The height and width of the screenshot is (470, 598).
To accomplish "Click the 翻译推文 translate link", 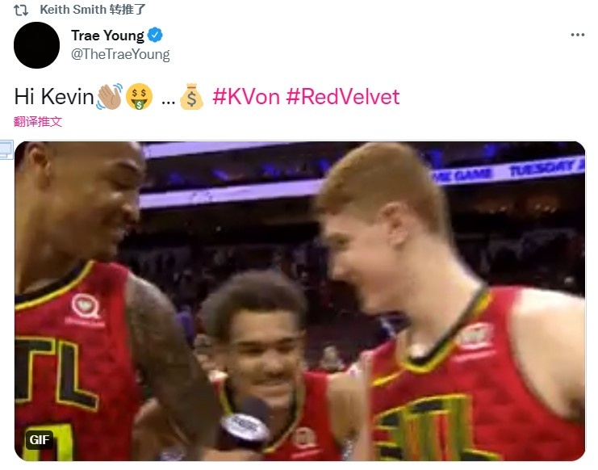I will coord(37,122).
